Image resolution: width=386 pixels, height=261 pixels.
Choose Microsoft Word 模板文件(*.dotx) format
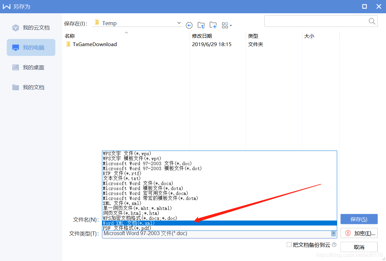coord(219,188)
